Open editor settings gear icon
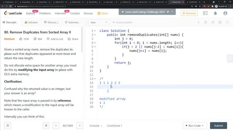233x131 pixels. tap(220, 22)
